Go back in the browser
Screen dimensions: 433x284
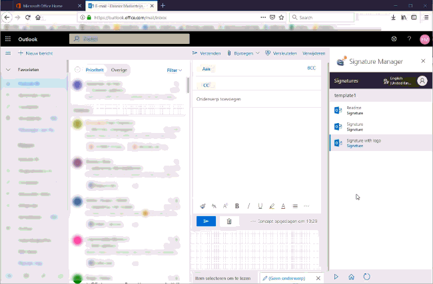pyautogui.click(x=7, y=17)
